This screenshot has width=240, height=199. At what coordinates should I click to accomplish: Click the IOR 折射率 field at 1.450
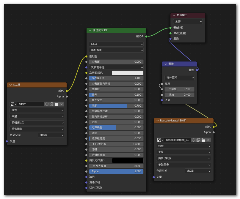pos(116,144)
